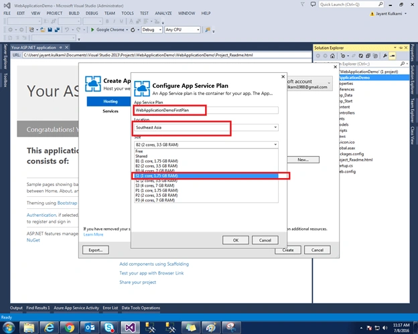The height and width of the screenshot is (334, 418).
Task: Click the Share your project link
Action: click(x=137, y=282)
